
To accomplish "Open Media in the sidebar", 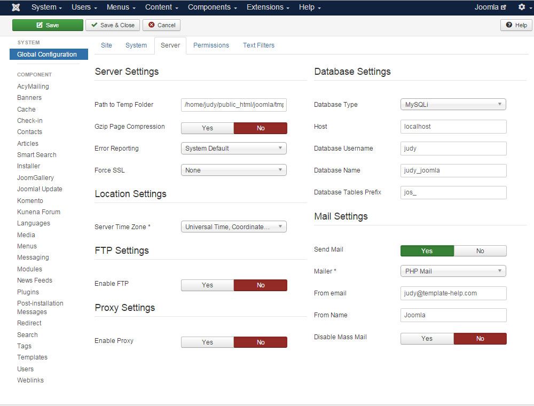I will (26, 235).
